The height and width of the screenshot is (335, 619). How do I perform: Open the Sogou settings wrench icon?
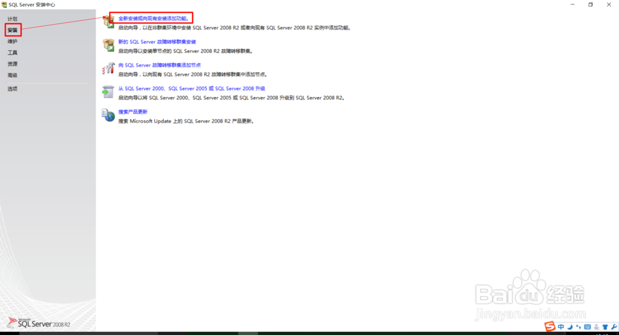click(x=614, y=327)
